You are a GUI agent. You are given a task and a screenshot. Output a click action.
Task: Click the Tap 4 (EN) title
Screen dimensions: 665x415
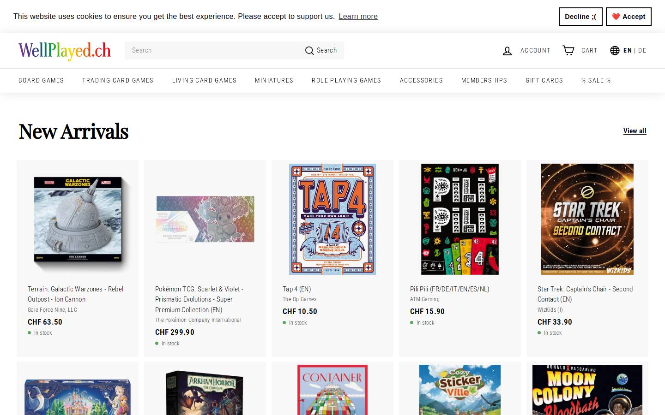tap(296, 289)
